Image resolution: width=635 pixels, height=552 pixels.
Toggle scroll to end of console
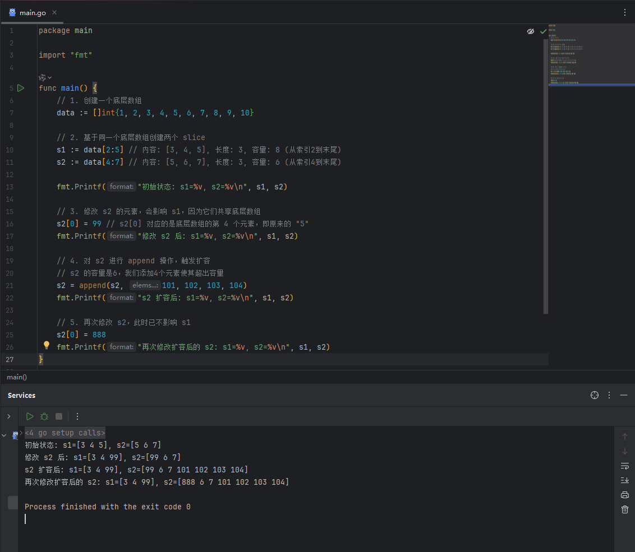click(x=625, y=480)
